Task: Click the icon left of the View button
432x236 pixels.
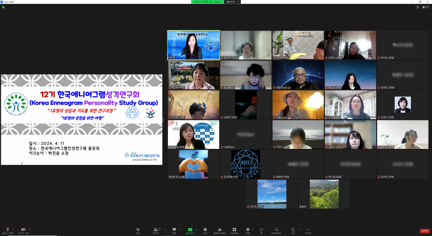Action: [418, 7]
